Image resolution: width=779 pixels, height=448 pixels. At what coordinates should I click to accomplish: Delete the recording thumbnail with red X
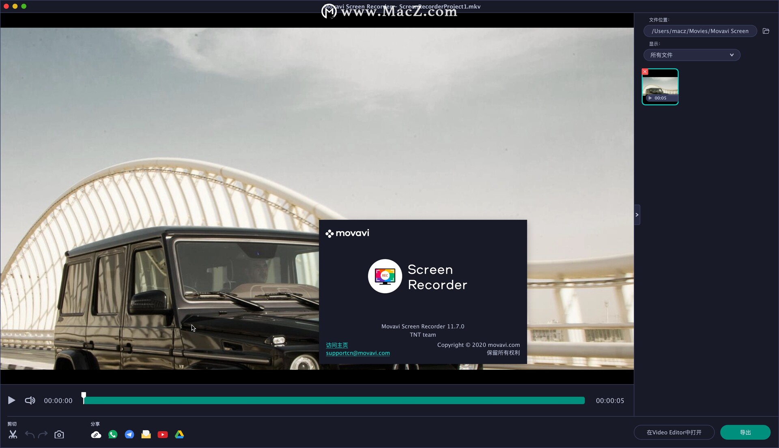pyautogui.click(x=645, y=72)
